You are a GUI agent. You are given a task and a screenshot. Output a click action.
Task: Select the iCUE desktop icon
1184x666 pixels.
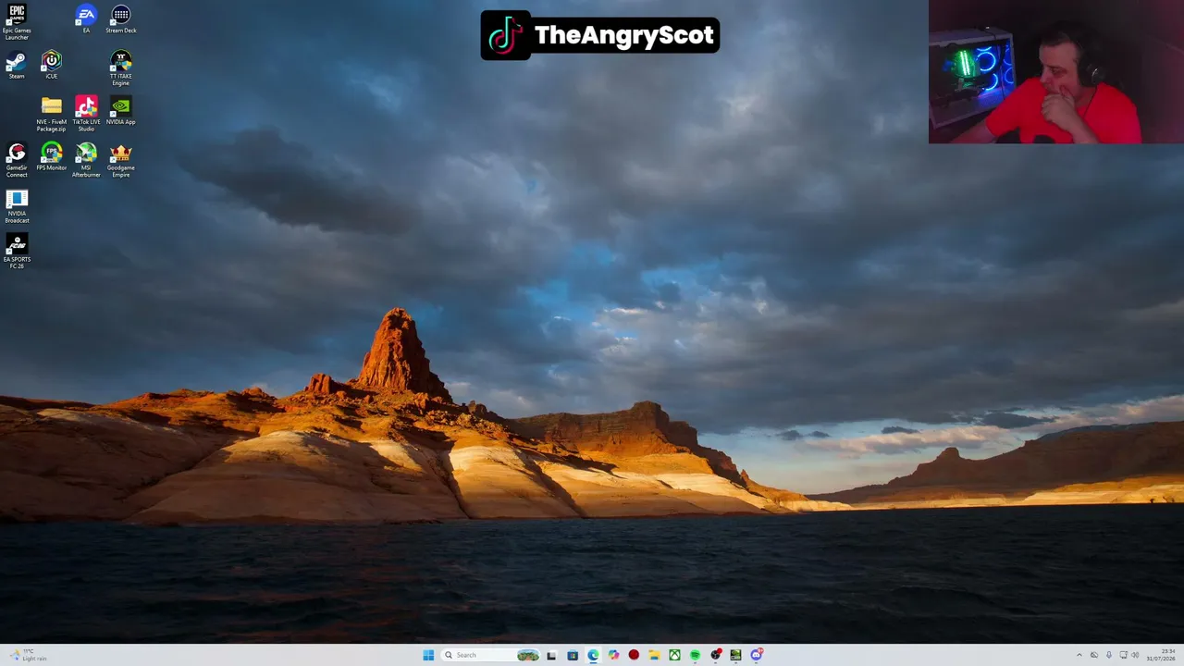point(52,66)
